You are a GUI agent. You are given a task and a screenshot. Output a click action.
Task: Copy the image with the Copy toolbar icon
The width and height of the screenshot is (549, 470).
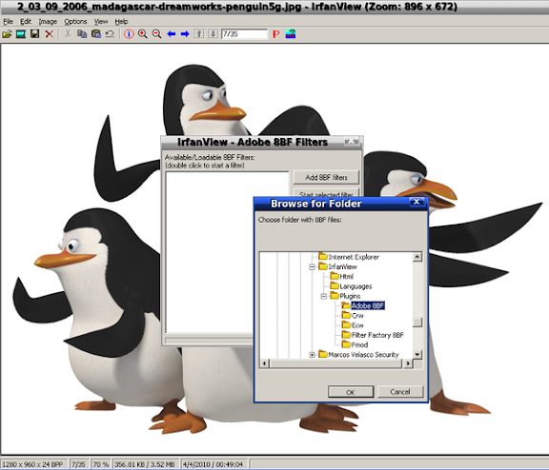point(82,34)
